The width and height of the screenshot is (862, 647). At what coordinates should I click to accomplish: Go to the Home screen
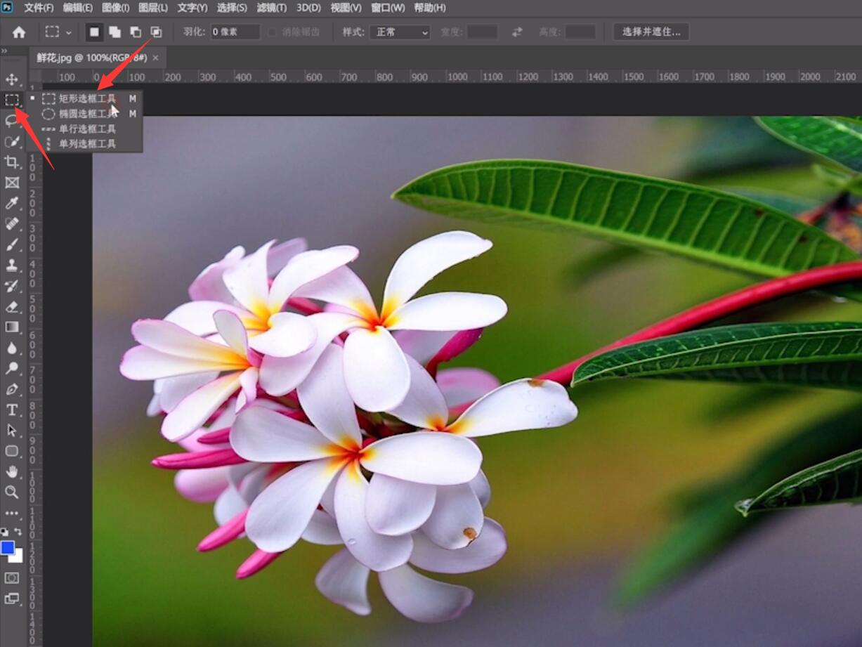pyautogui.click(x=19, y=32)
